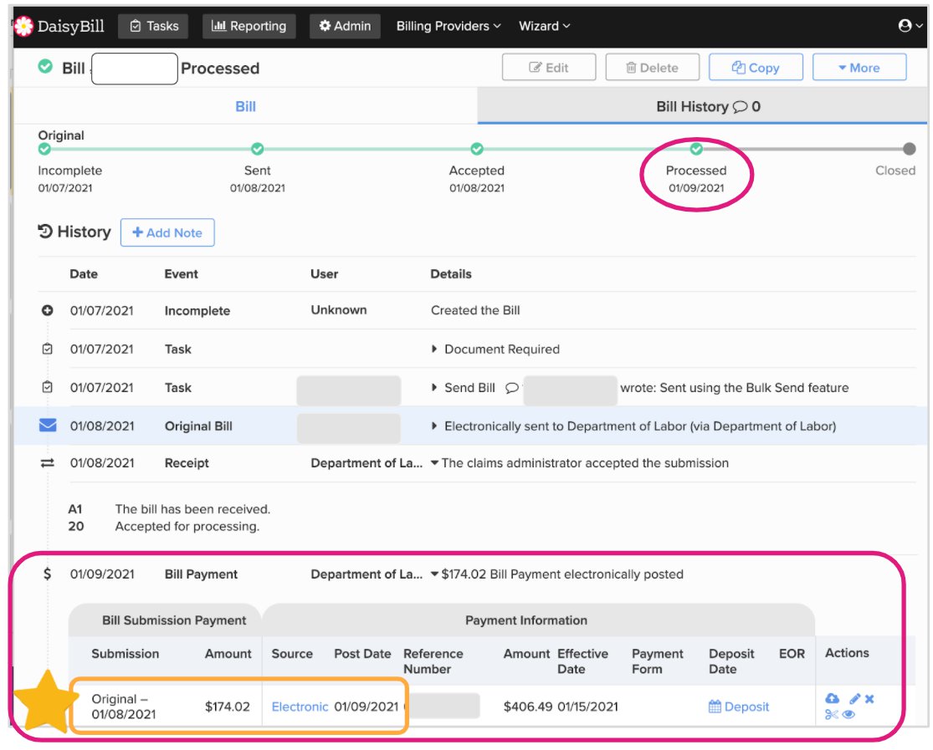Click the Add Note button
933x750 pixels.
tap(167, 232)
